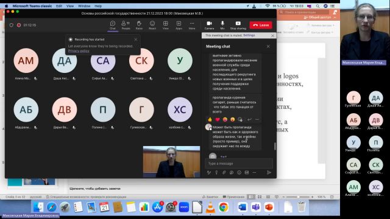Open more reactions picker on message

pyautogui.click(x=240, y=120)
